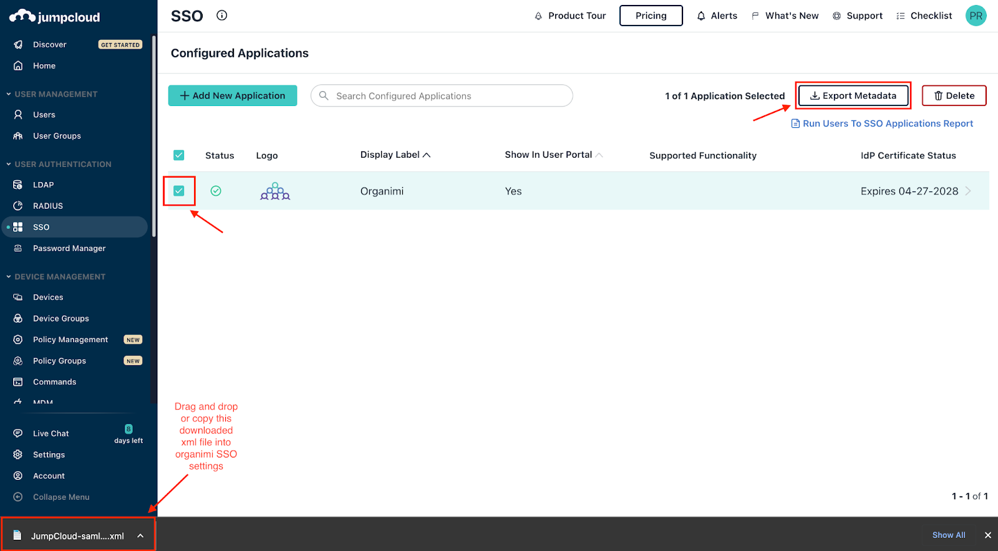Image resolution: width=998 pixels, height=551 pixels.
Task: Open the download item options caret
Action: tap(140, 535)
